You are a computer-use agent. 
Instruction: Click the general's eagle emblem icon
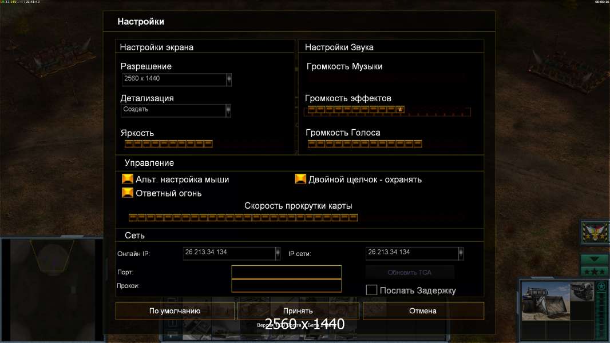[x=595, y=232]
